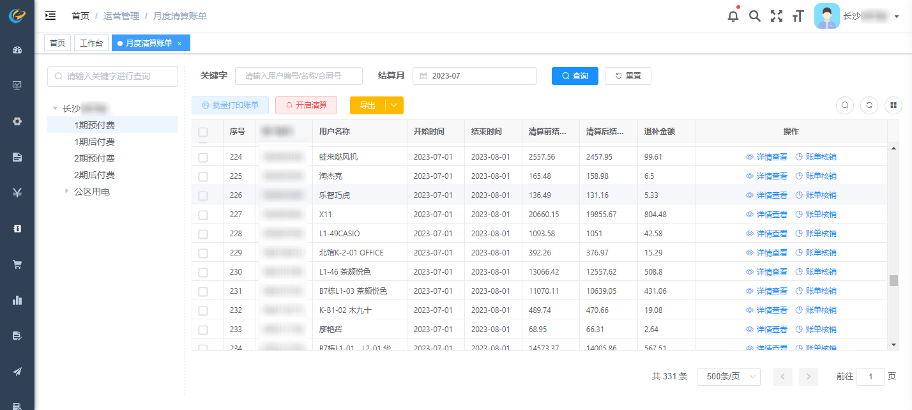Open the column settings grid icon
The image size is (912, 410).
893,105
